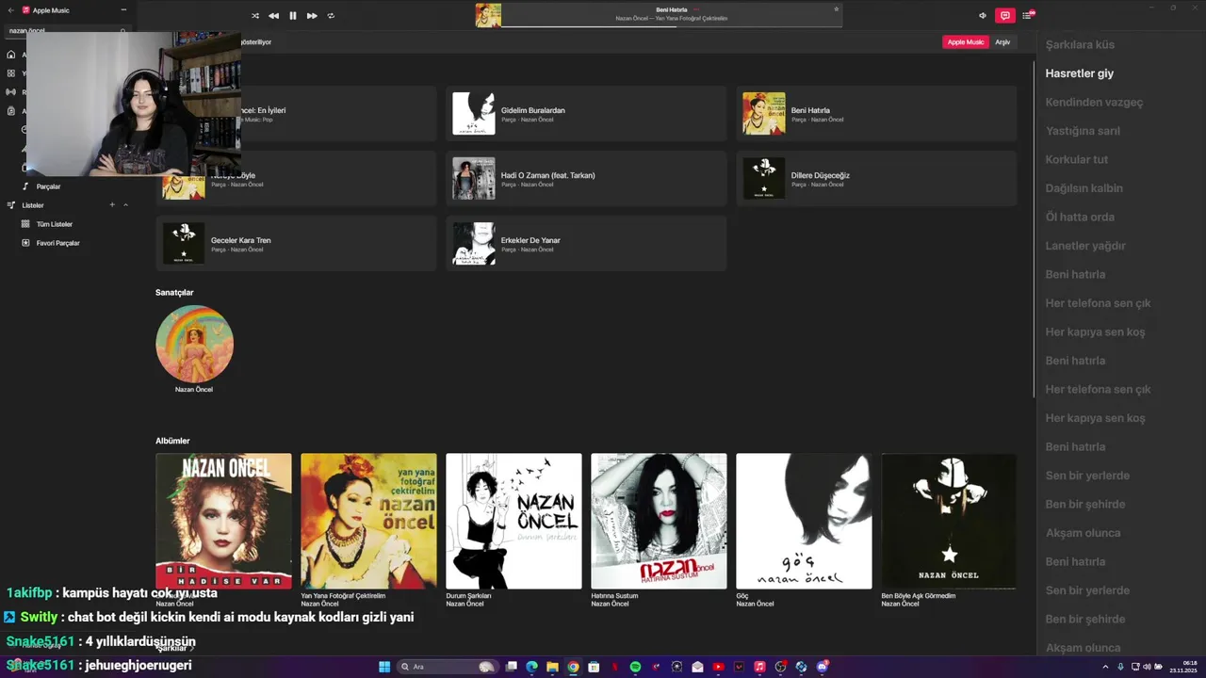Select the Apple Music search scope

pos(965,42)
